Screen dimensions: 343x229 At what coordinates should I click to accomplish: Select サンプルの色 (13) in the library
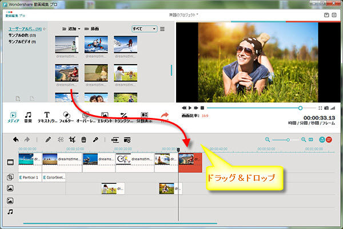coord(22,35)
